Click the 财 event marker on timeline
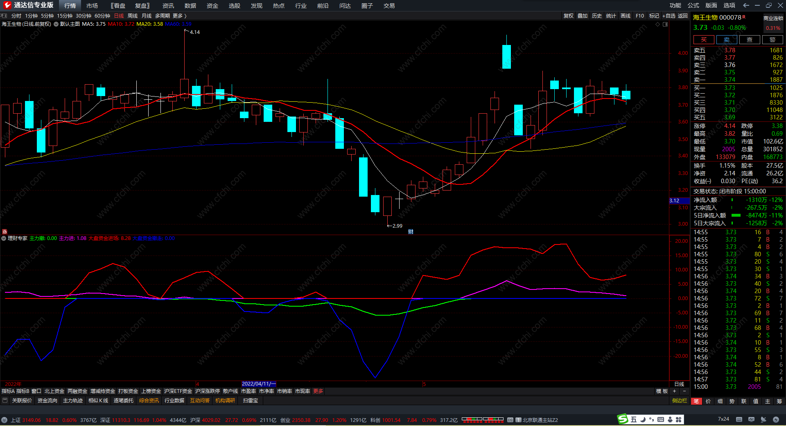786x426 pixels. (411, 232)
